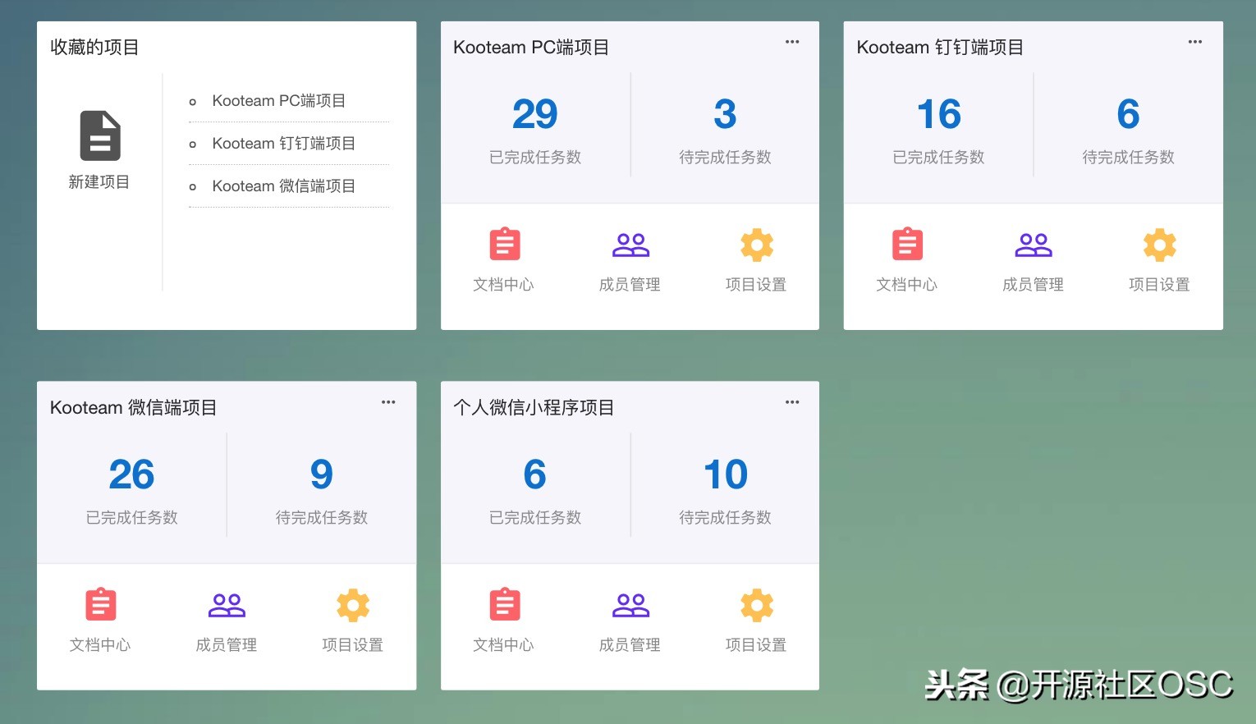Click the new project document icon
The width and height of the screenshot is (1256, 724).
click(x=100, y=135)
